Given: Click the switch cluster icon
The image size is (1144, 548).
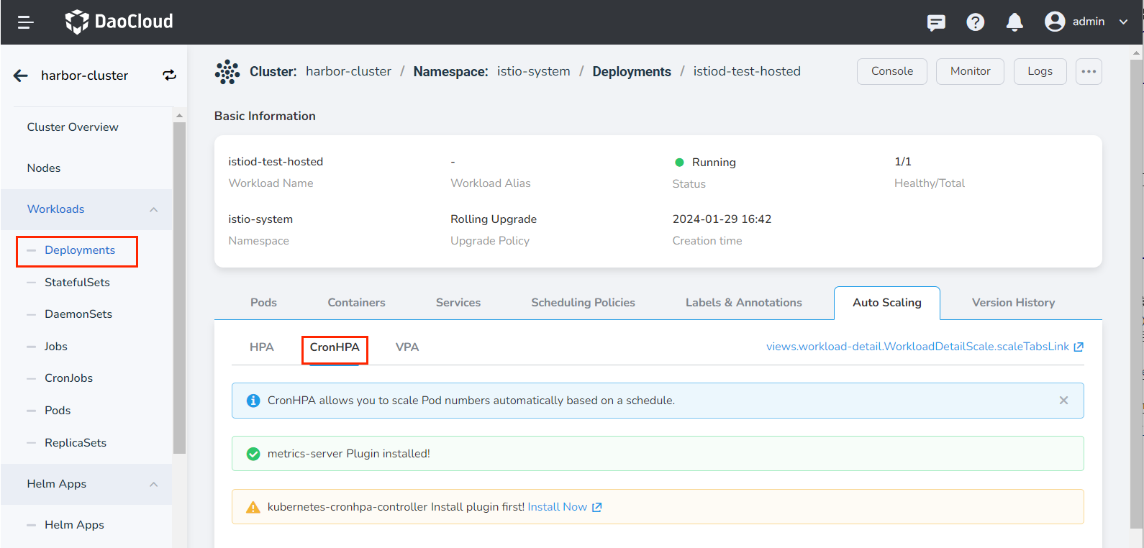Looking at the screenshot, I should click(169, 76).
